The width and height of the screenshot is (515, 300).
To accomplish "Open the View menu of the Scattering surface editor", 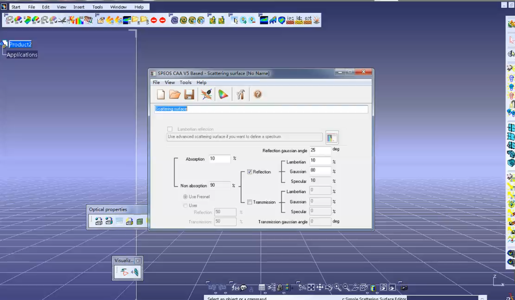I will tap(170, 83).
